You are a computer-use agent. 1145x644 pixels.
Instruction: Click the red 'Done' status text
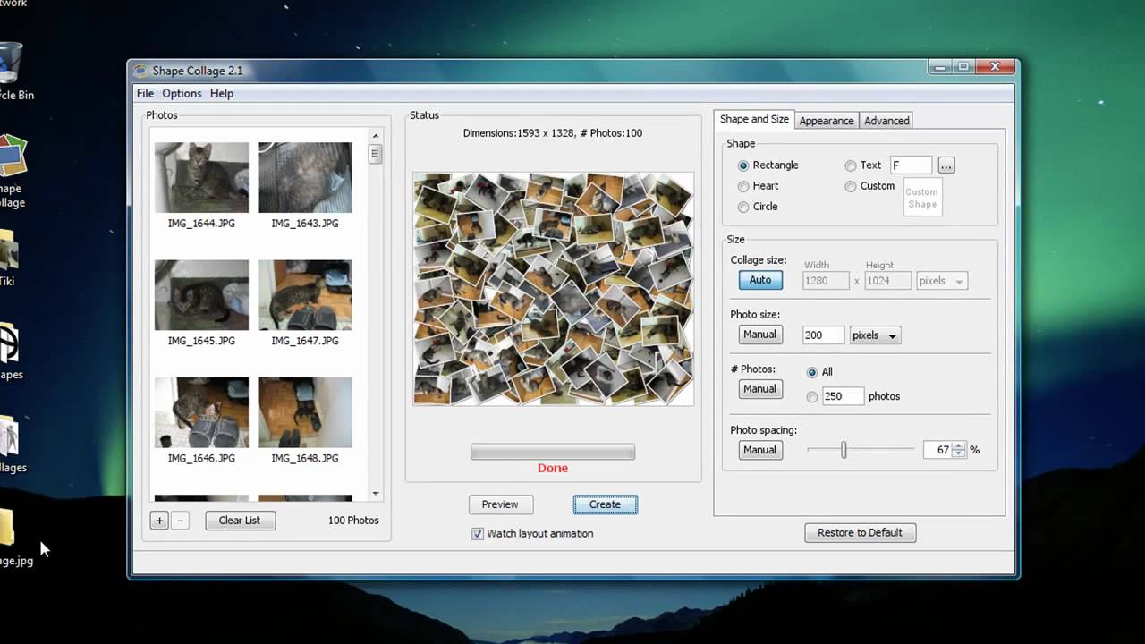point(553,468)
